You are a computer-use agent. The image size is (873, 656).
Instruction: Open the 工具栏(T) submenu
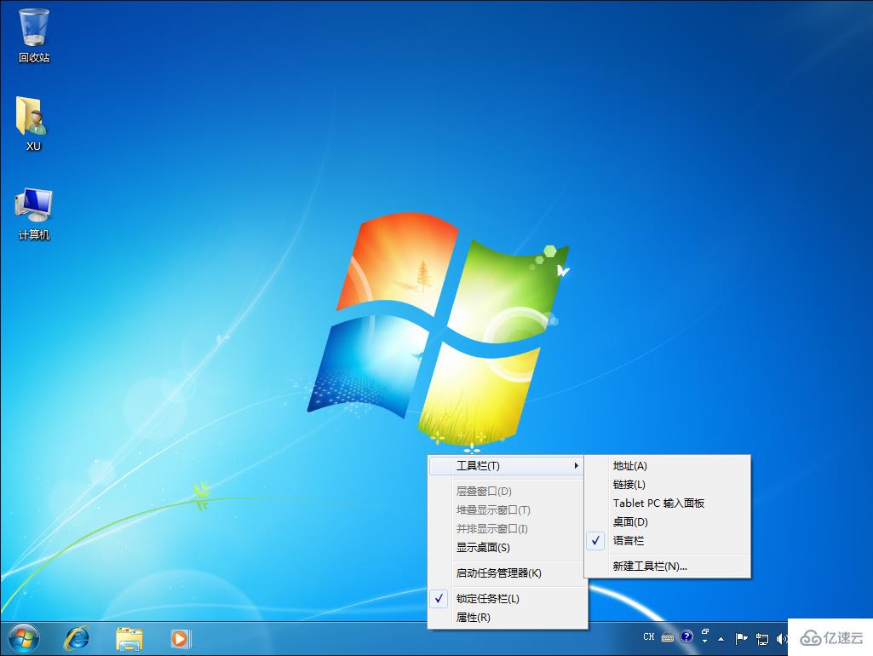click(506, 465)
